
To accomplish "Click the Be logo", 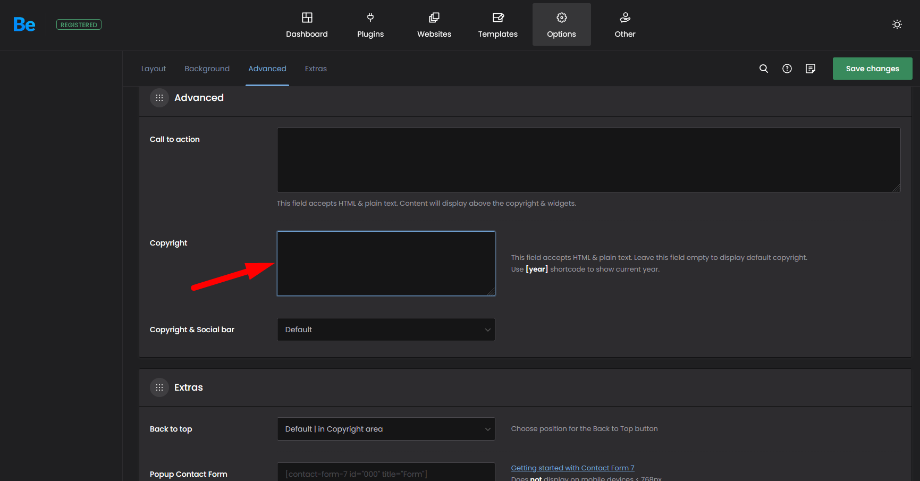I will click(24, 24).
